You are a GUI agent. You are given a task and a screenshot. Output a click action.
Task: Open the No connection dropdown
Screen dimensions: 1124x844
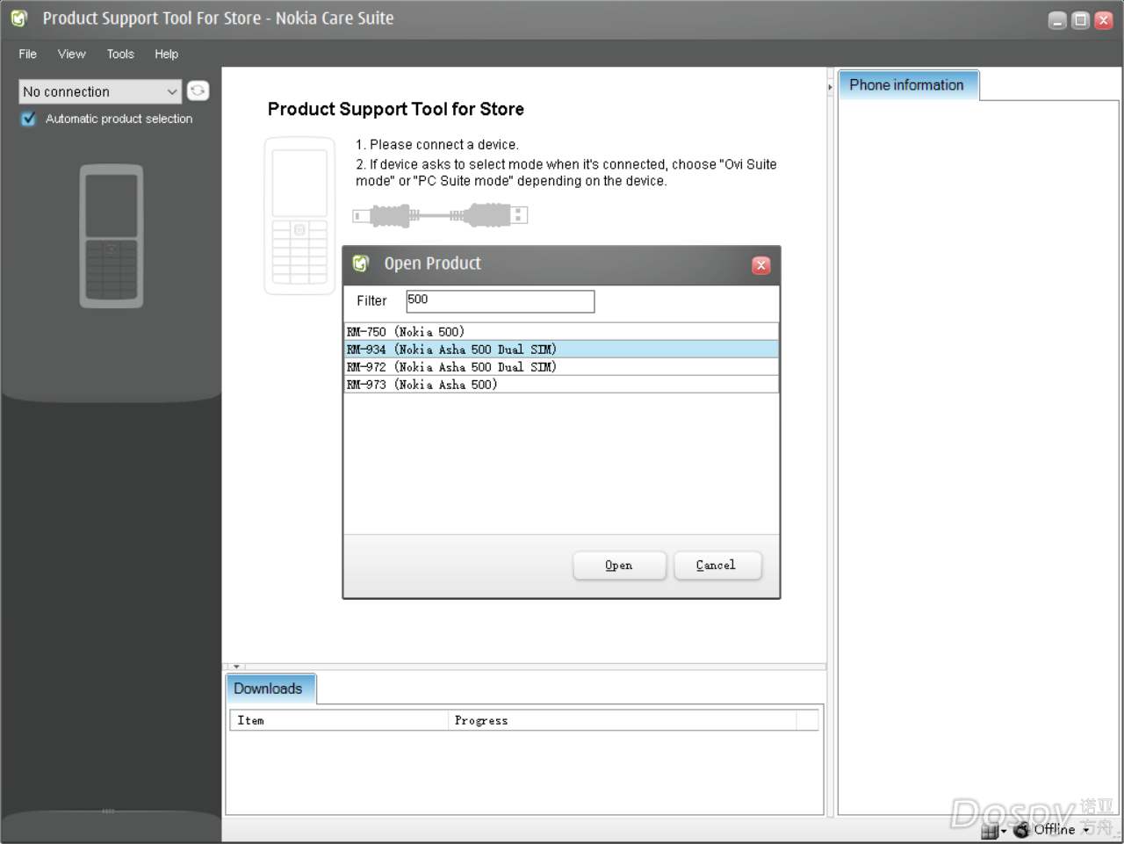point(100,91)
